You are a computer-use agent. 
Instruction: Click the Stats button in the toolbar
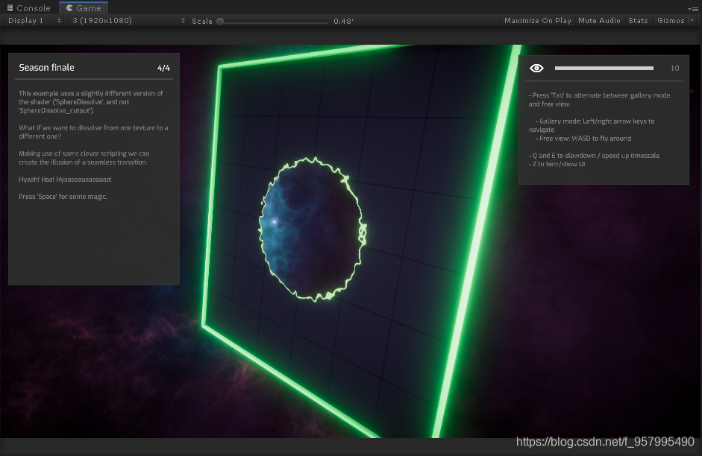click(638, 20)
